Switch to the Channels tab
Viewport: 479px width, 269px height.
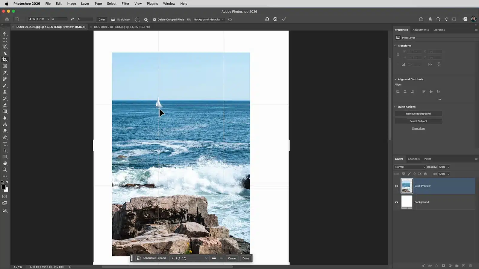point(413,159)
